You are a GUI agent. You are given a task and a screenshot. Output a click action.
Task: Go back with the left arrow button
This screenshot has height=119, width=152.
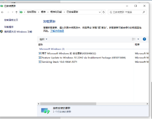(2, 12)
